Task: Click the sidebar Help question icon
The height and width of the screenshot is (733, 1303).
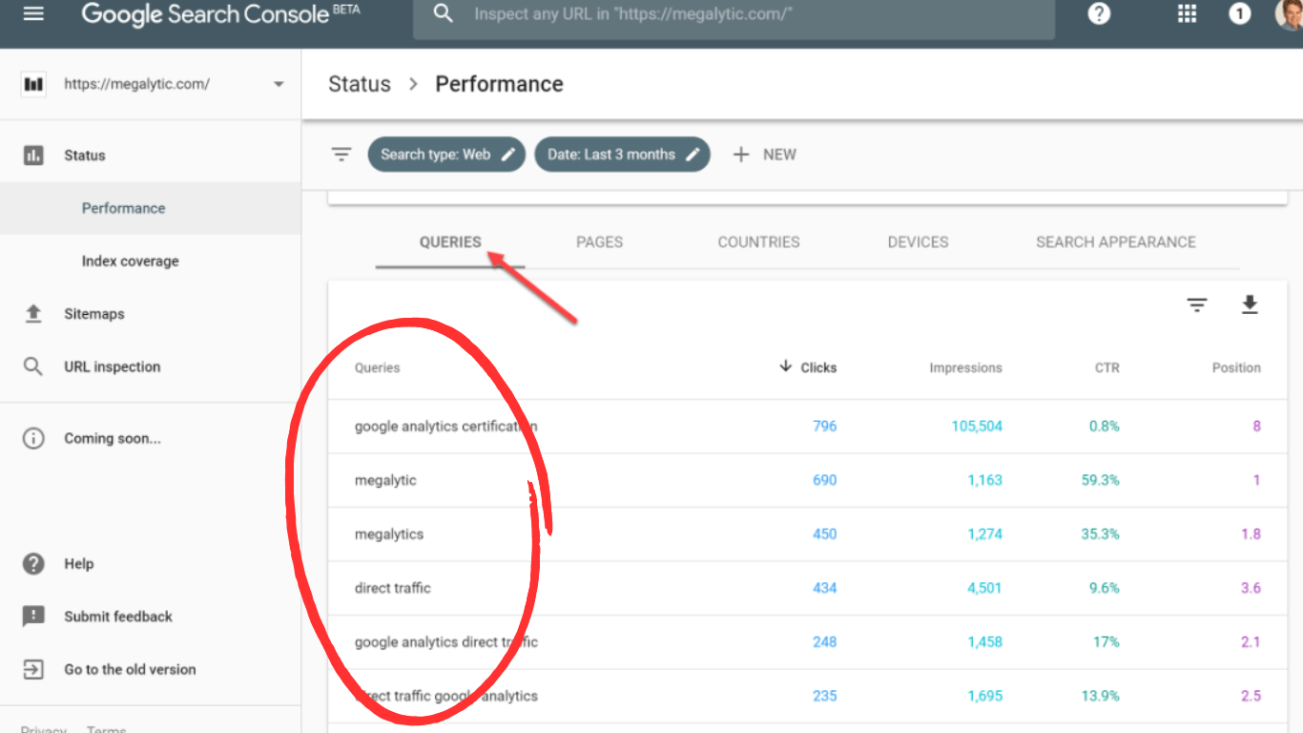Action: (33, 564)
